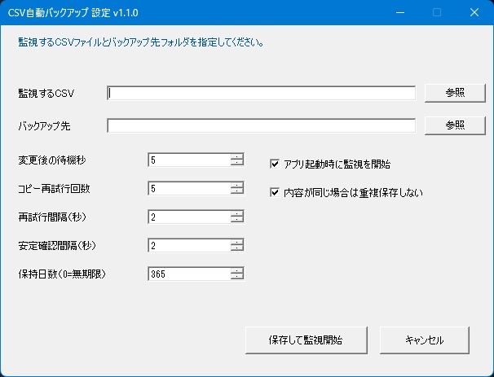
Task: Click the 保持日数(0=無期限) label
Action: [62, 274]
